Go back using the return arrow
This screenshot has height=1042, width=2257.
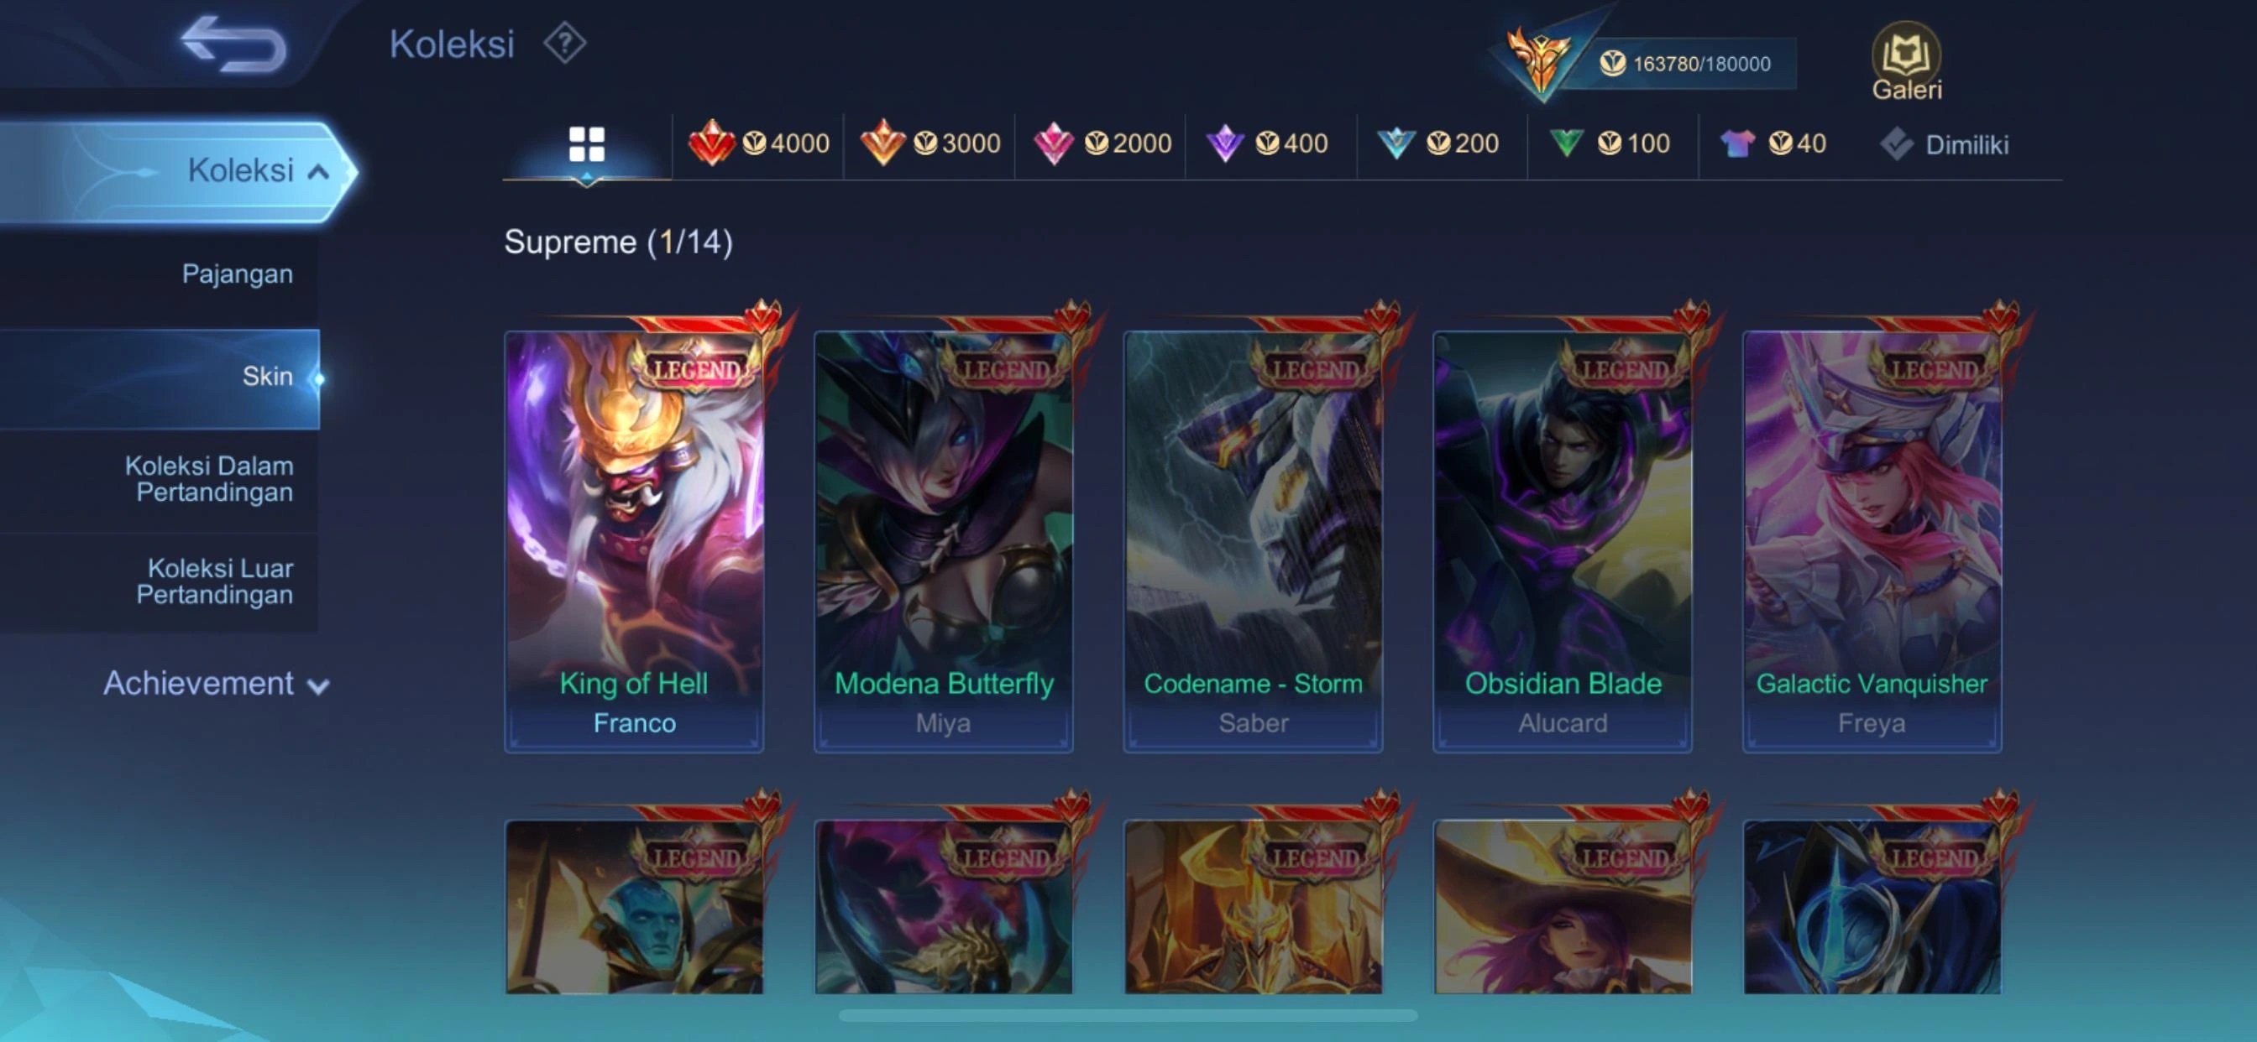[233, 44]
